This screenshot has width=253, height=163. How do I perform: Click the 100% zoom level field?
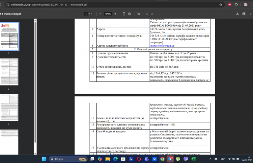108,14
